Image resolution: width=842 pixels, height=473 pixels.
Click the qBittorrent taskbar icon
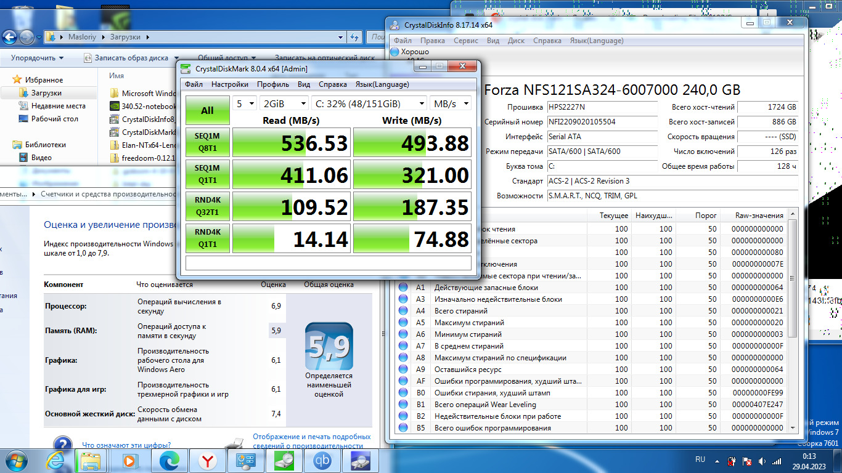(x=322, y=460)
